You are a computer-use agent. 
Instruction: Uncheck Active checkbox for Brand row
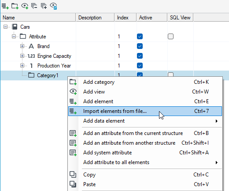(x=140, y=46)
